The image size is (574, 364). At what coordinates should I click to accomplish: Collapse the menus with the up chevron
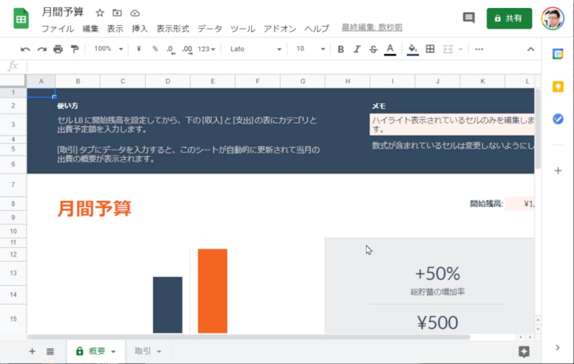point(530,49)
